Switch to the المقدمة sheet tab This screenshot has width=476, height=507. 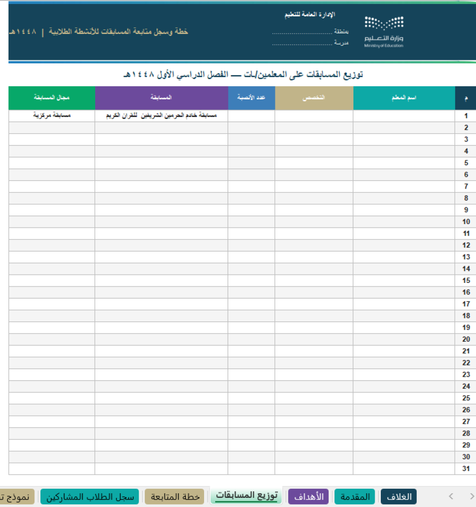click(x=355, y=496)
